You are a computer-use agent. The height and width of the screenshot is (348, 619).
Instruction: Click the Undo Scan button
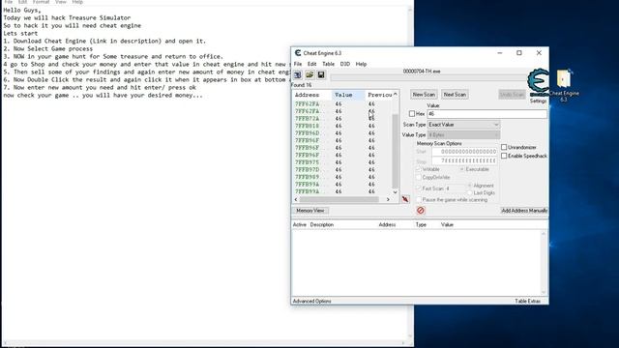pyautogui.click(x=512, y=95)
